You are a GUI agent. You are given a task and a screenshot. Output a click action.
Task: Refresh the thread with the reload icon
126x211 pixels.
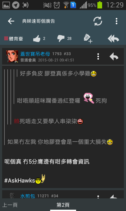point(98,21)
